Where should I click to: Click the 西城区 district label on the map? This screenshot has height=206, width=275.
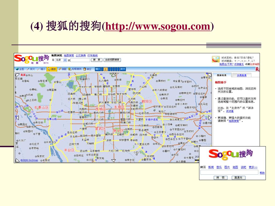coord(101,109)
